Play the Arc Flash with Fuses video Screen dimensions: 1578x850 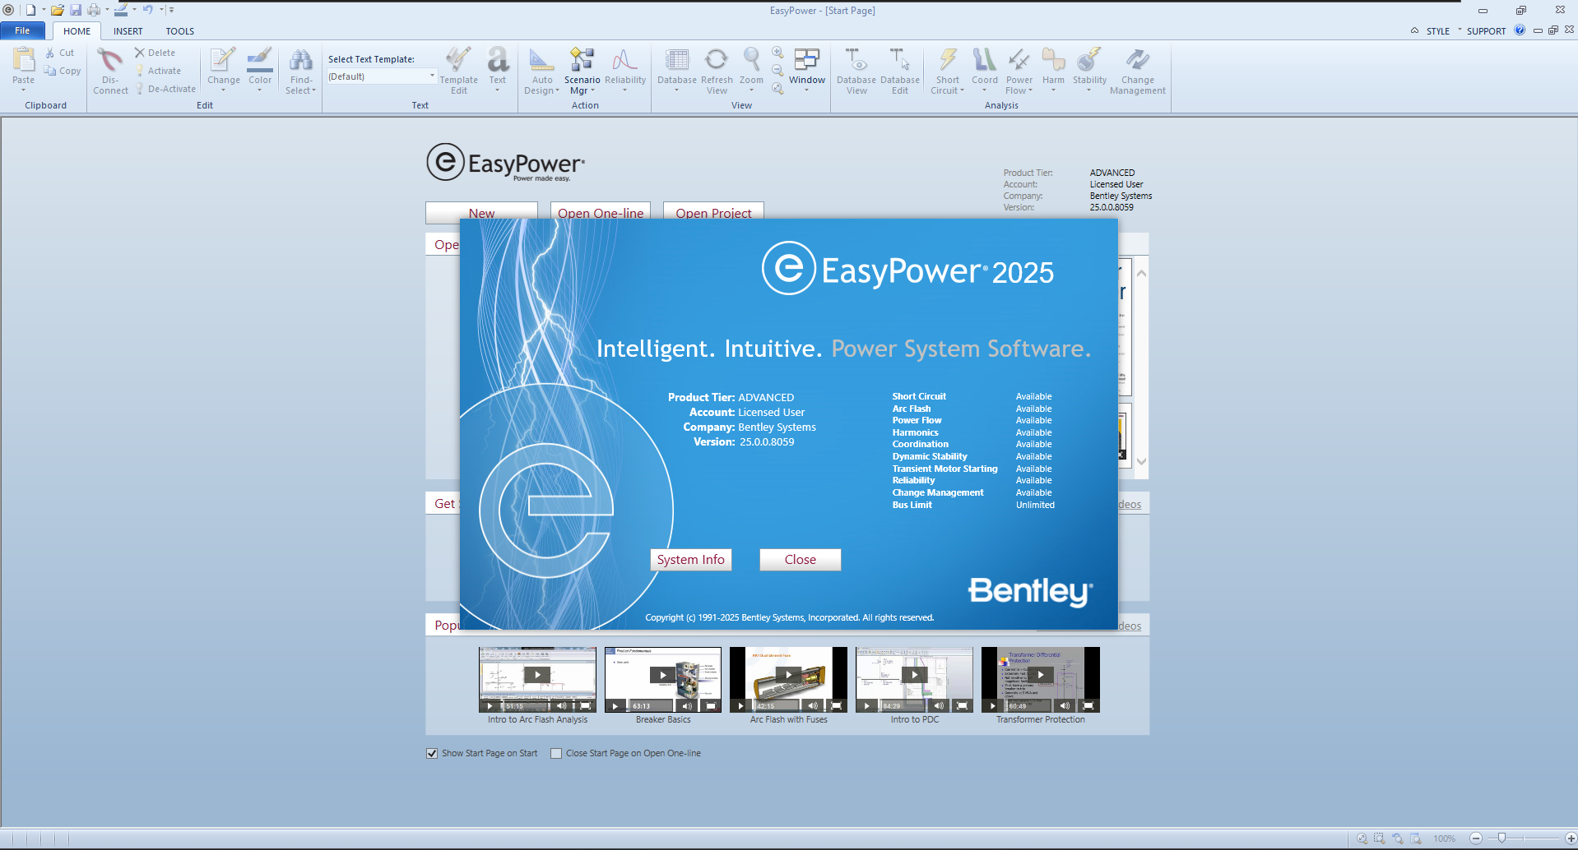click(x=788, y=675)
